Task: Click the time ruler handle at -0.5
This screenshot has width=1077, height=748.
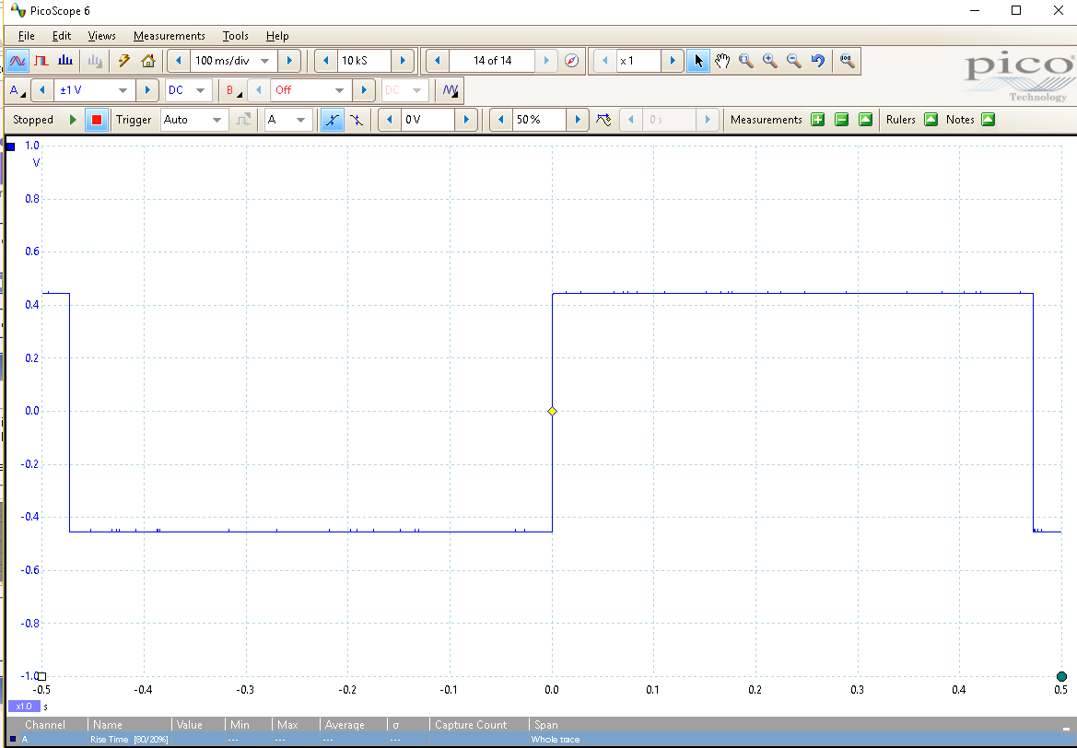Action: point(41,676)
